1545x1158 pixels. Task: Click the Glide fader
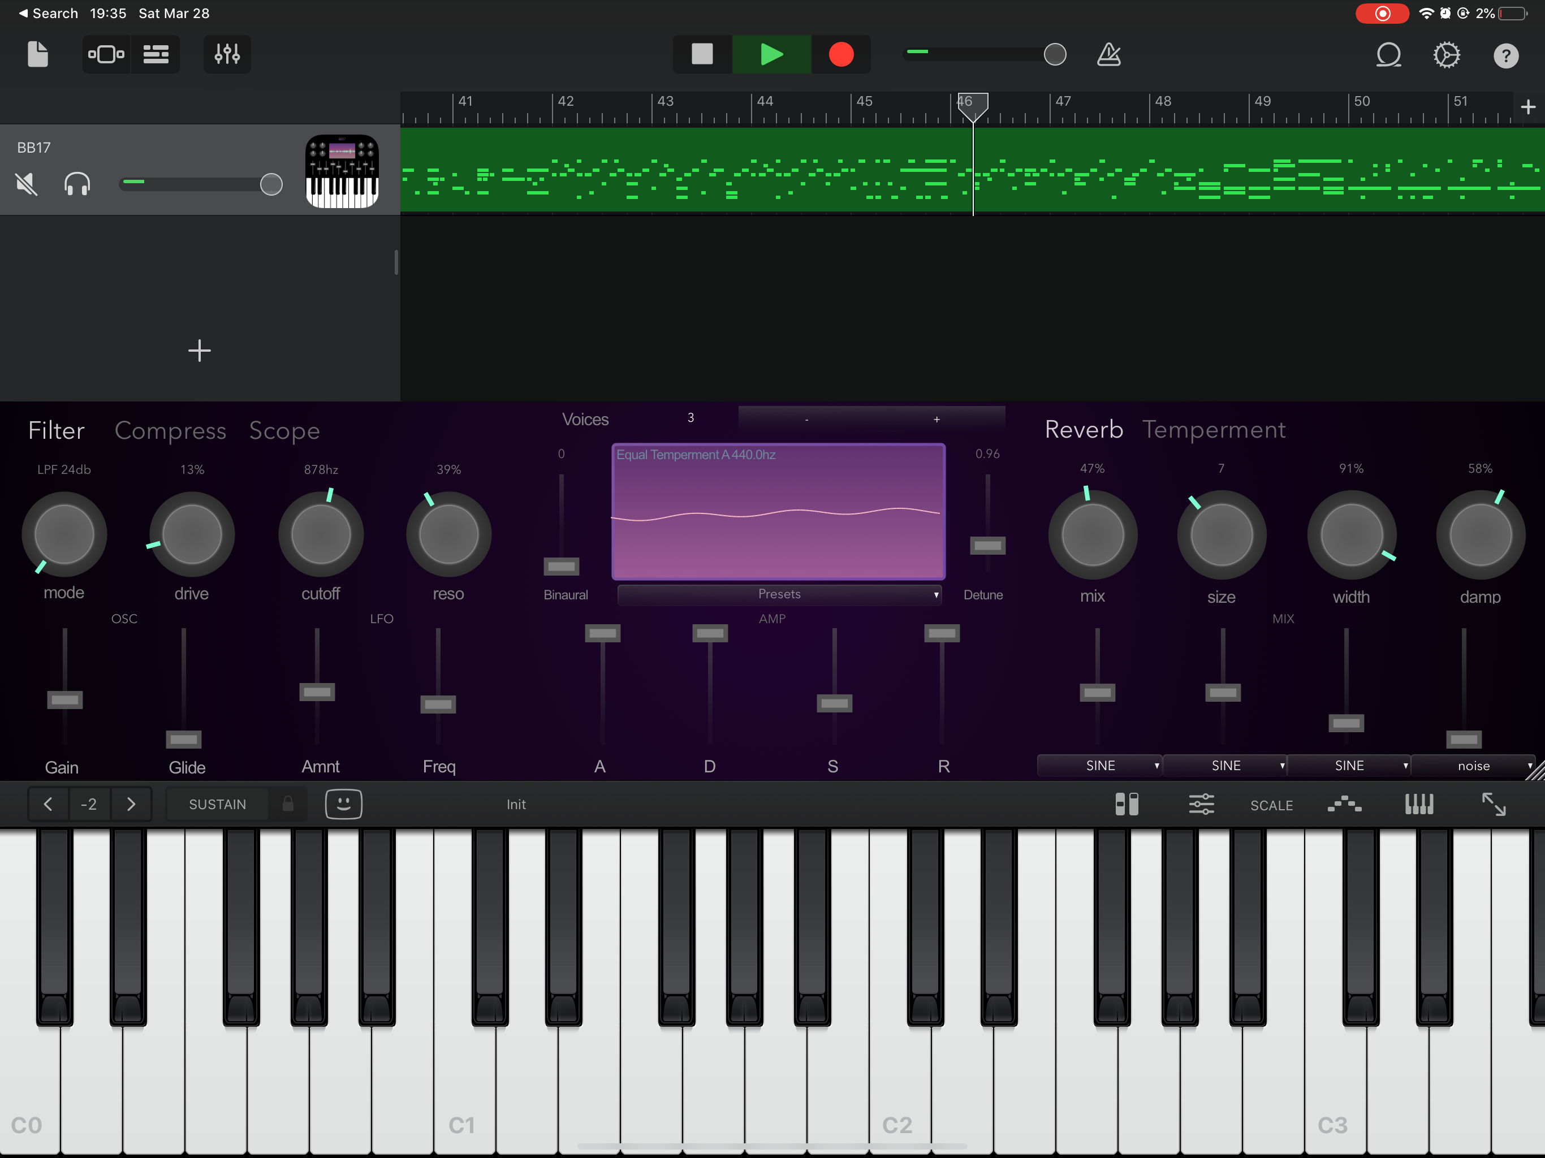184,739
